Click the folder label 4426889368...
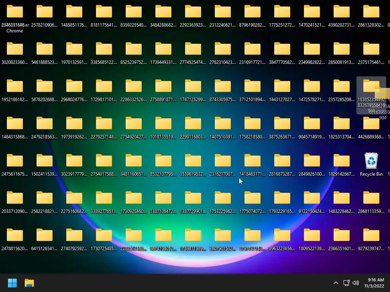Screen dimensions: 390x292 [x=371, y=137]
